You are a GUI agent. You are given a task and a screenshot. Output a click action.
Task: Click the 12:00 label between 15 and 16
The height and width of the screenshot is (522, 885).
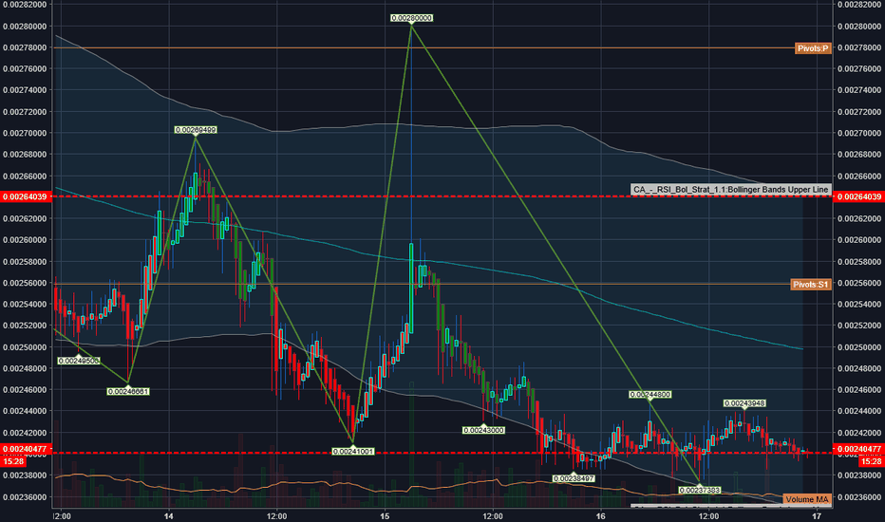pos(493,516)
